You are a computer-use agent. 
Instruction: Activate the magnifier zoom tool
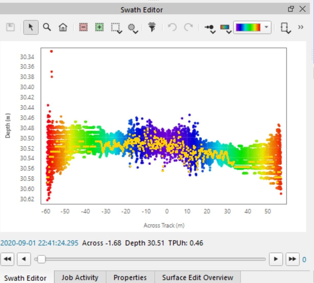(47, 27)
